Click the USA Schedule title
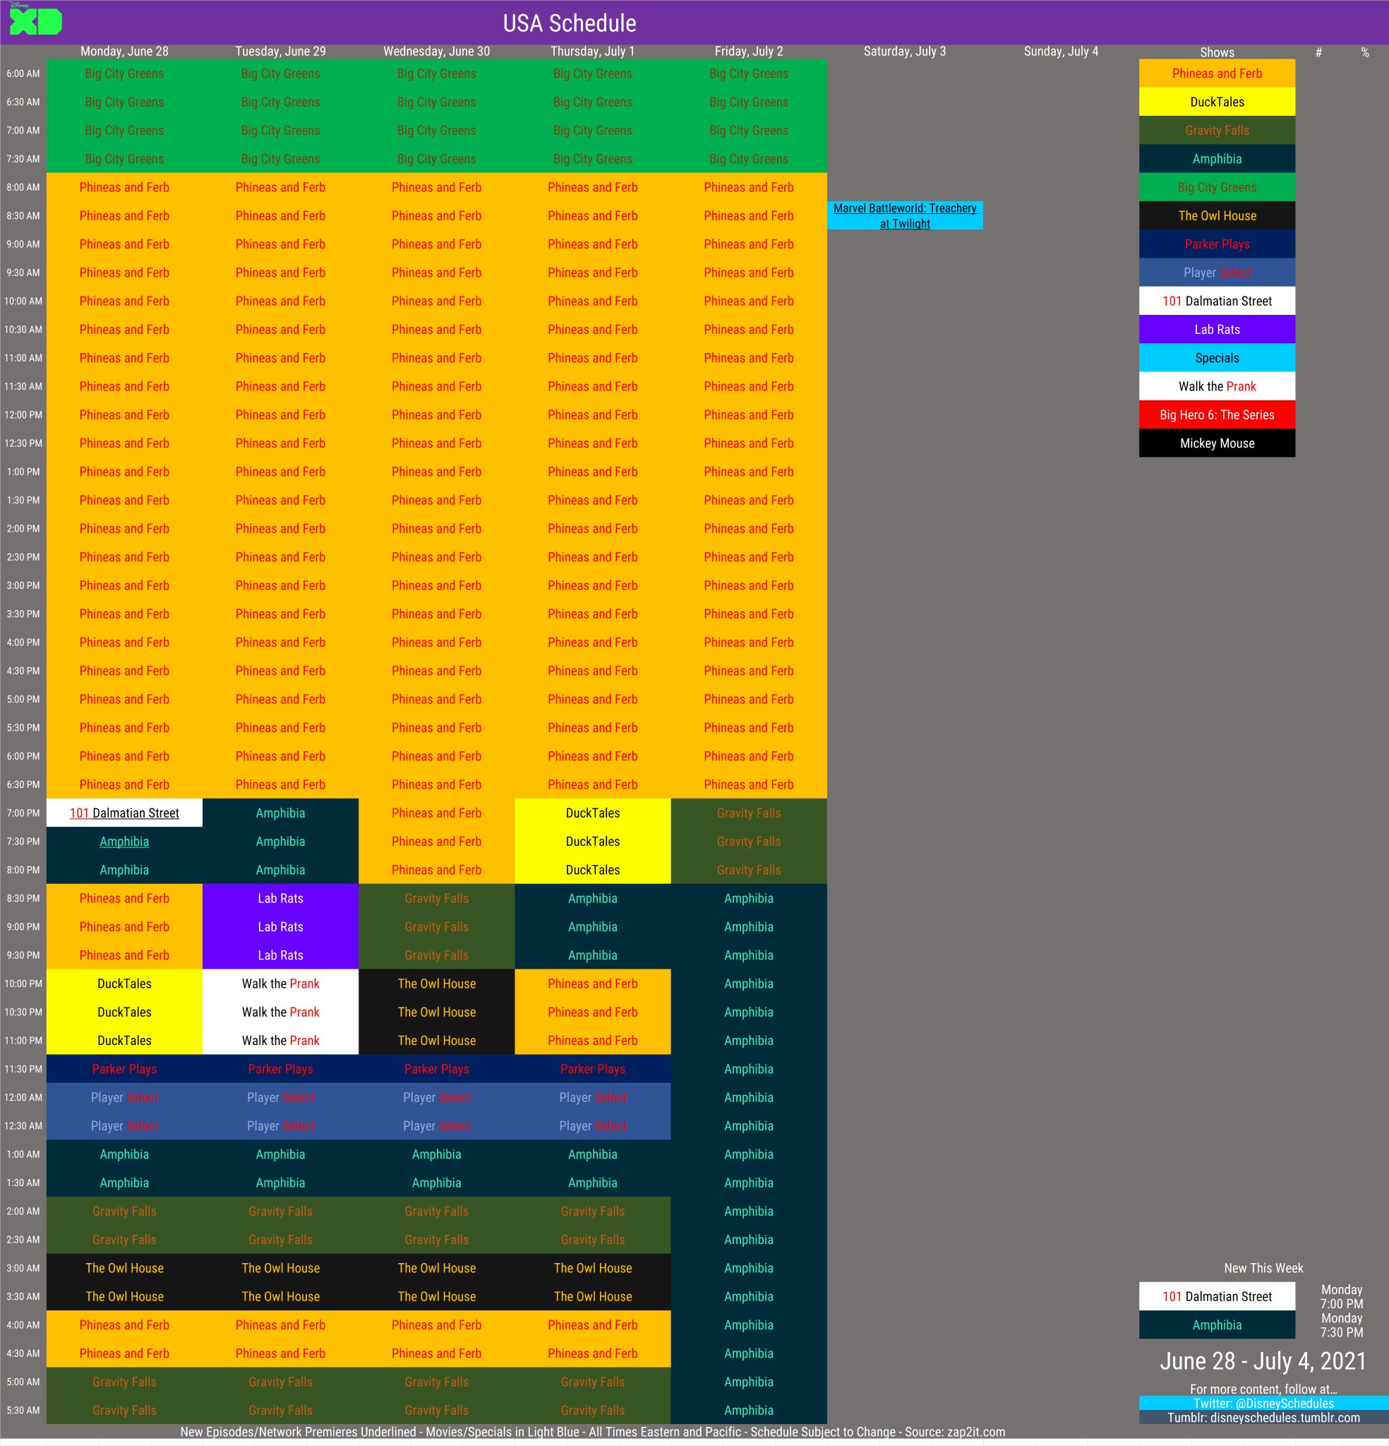The image size is (1389, 1446). click(570, 23)
